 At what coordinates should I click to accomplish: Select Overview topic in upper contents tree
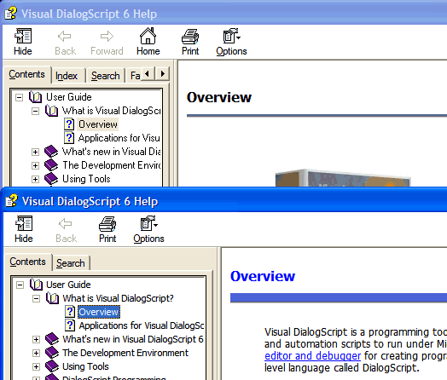(98, 124)
